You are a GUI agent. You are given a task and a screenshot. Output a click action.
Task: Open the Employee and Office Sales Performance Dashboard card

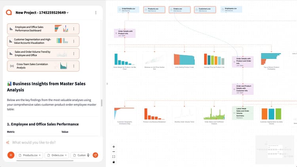(43, 29)
